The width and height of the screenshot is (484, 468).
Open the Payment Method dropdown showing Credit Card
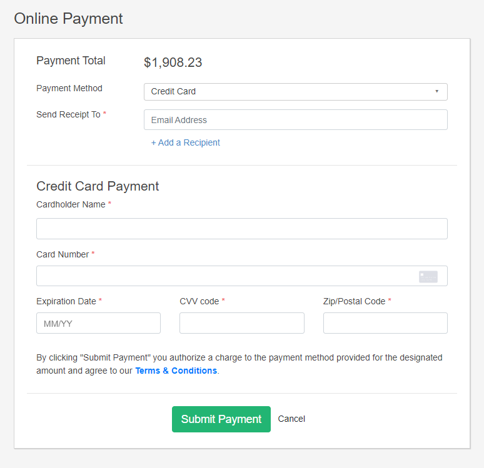(295, 92)
